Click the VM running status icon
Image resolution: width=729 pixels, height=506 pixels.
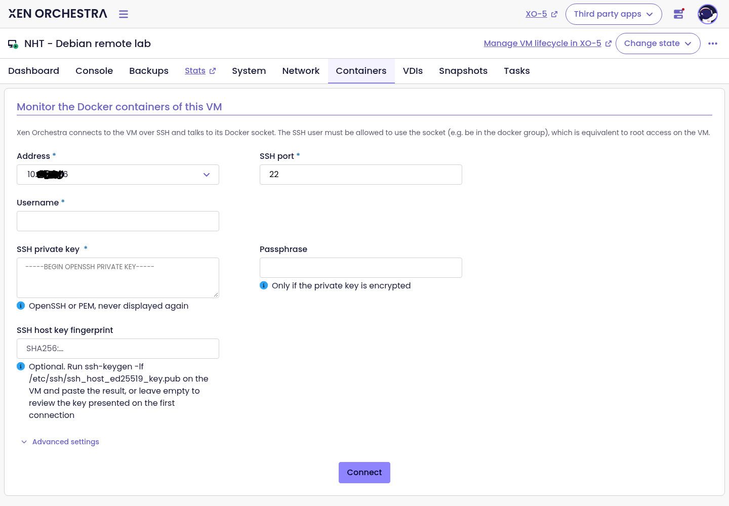pyautogui.click(x=13, y=44)
